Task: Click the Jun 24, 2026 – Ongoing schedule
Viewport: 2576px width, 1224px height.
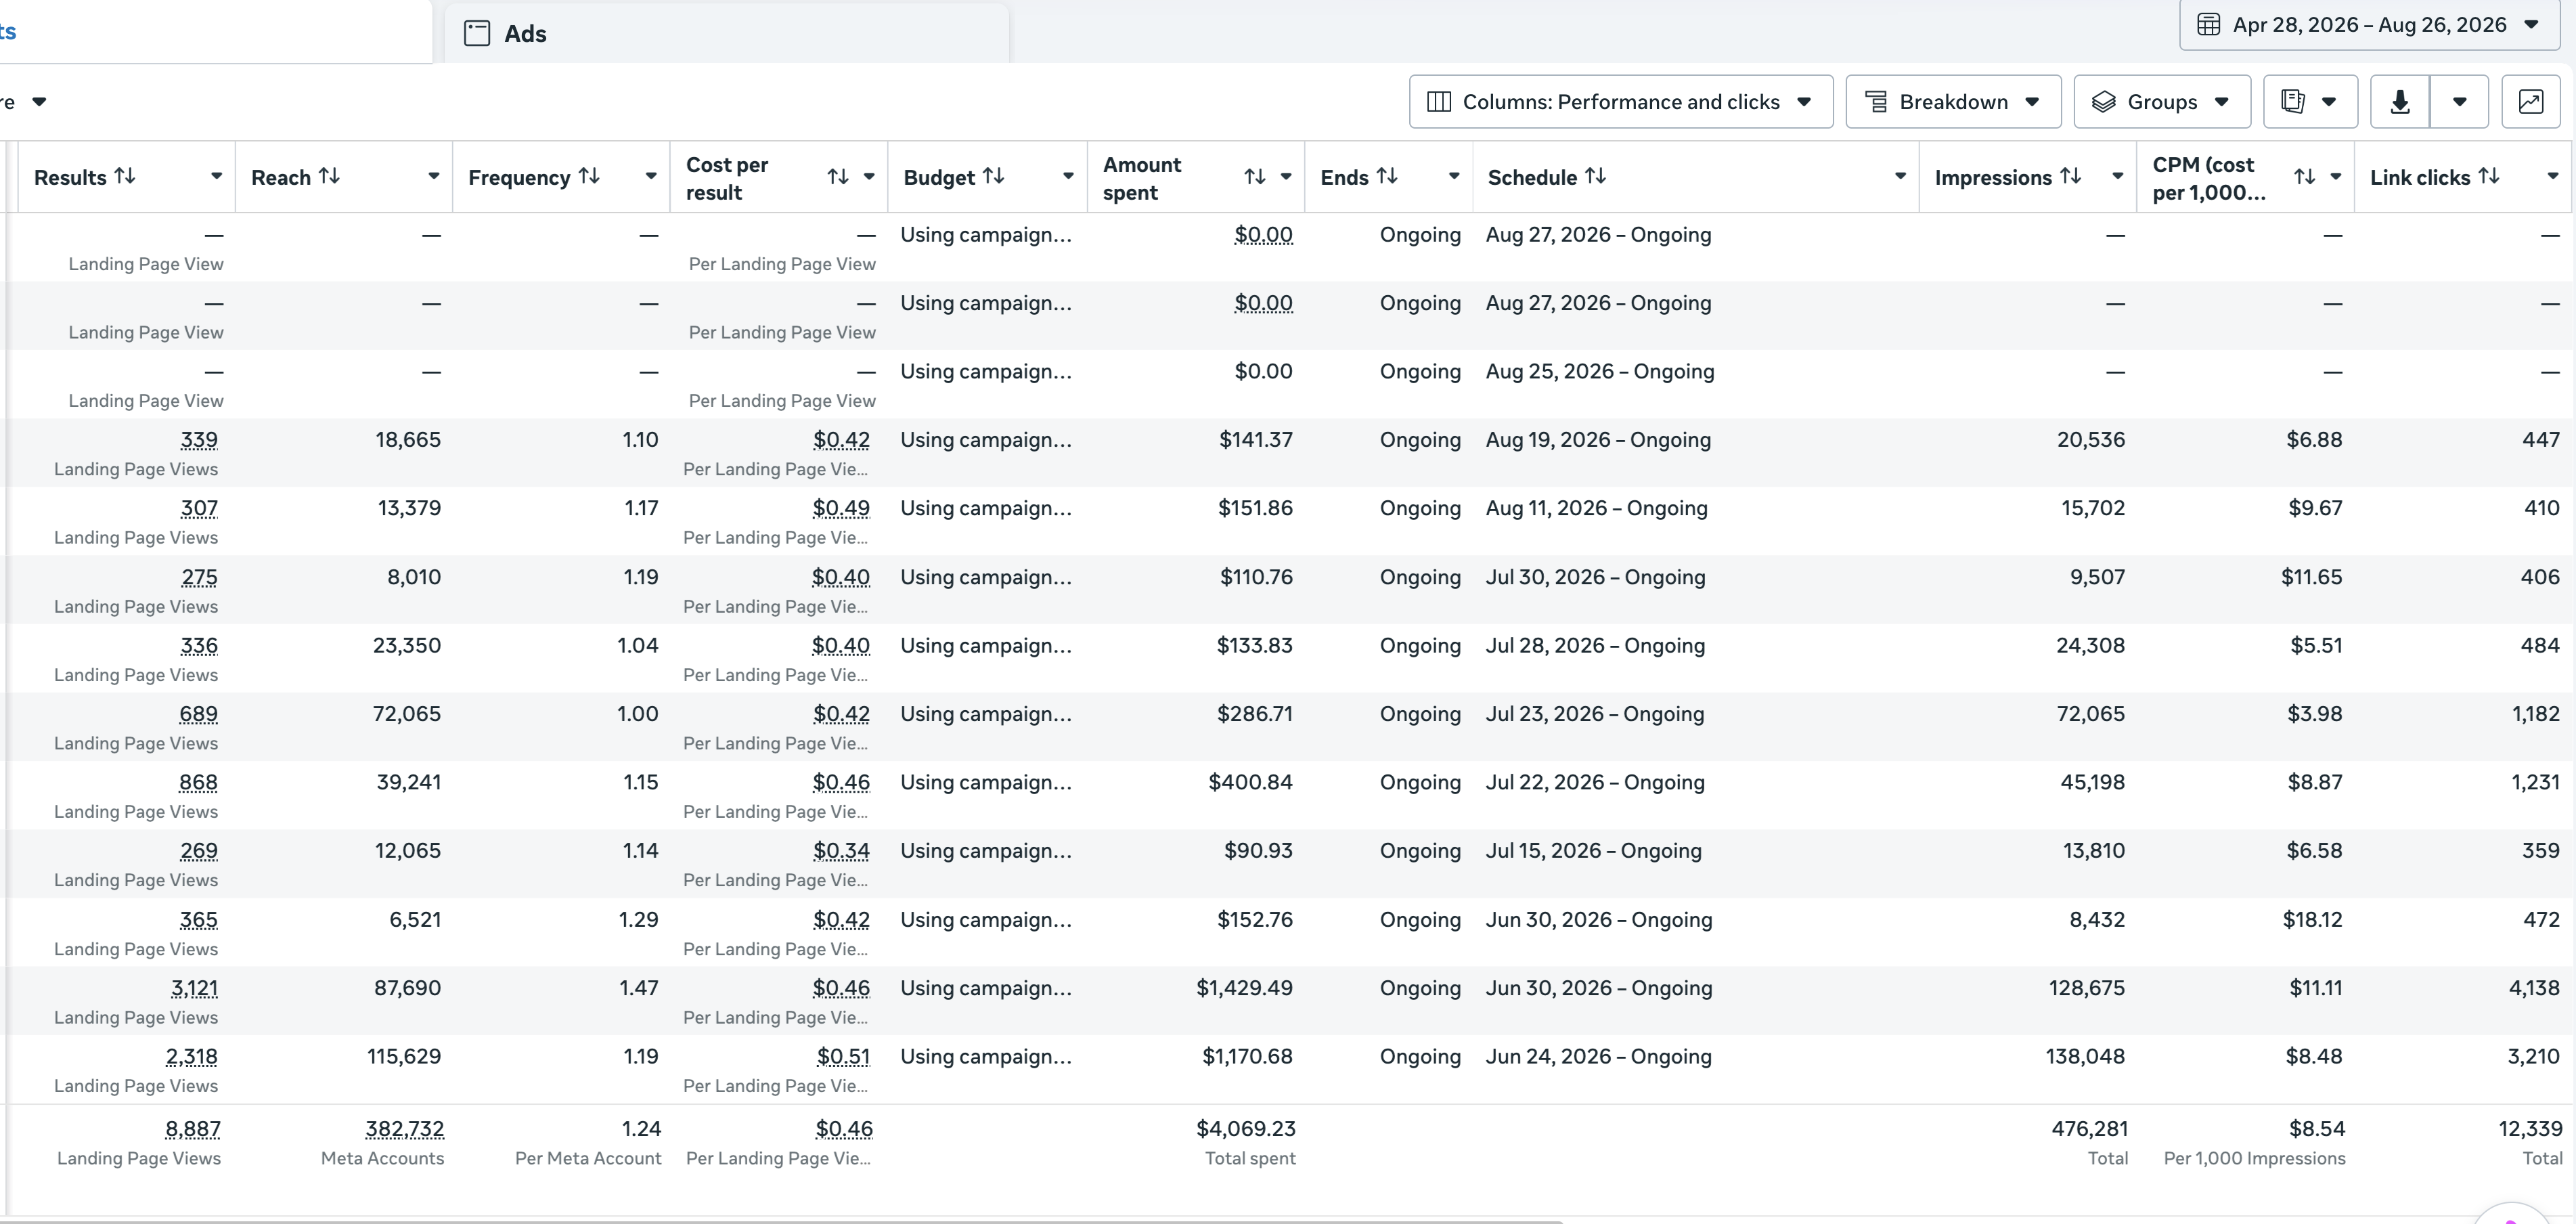Action: [1598, 1056]
